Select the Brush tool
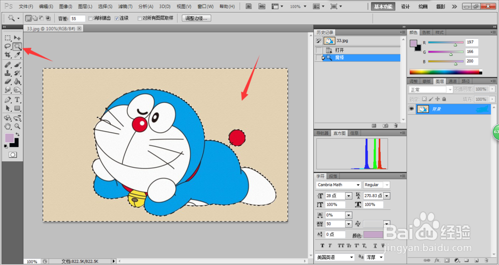The width and height of the screenshot is (499, 265). [x=17, y=65]
